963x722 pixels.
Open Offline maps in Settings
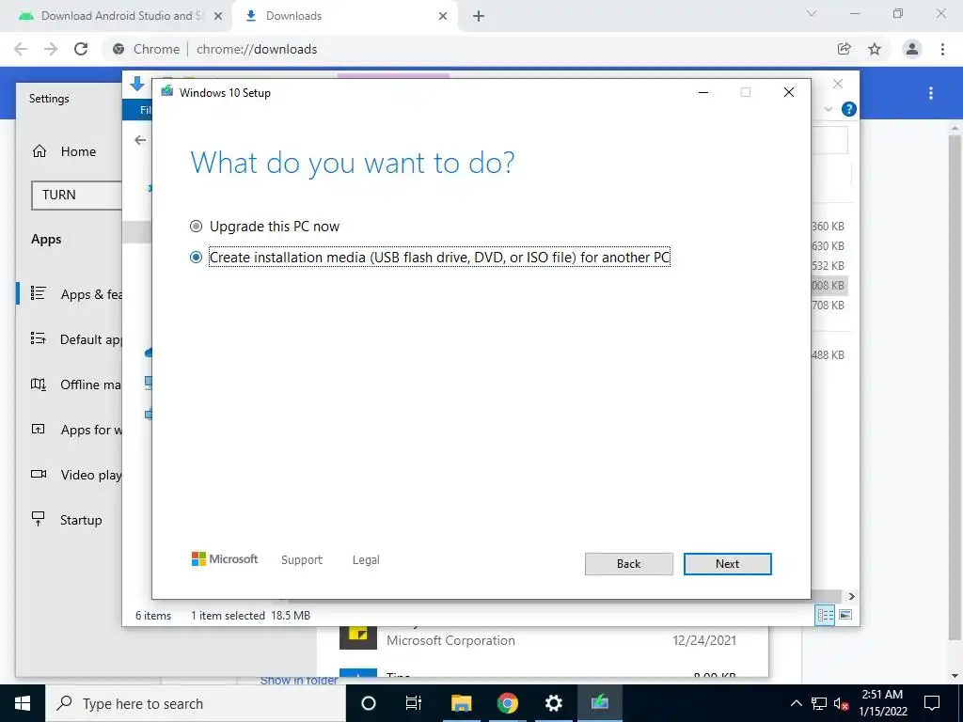[x=76, y=385]
